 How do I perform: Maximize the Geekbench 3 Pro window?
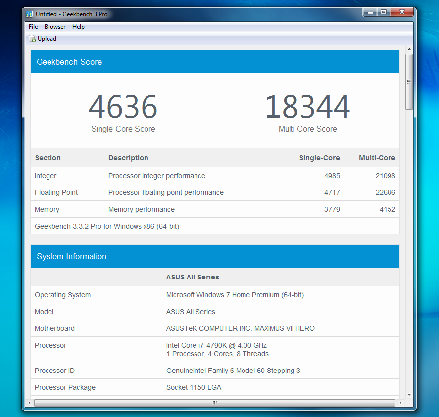384,12
